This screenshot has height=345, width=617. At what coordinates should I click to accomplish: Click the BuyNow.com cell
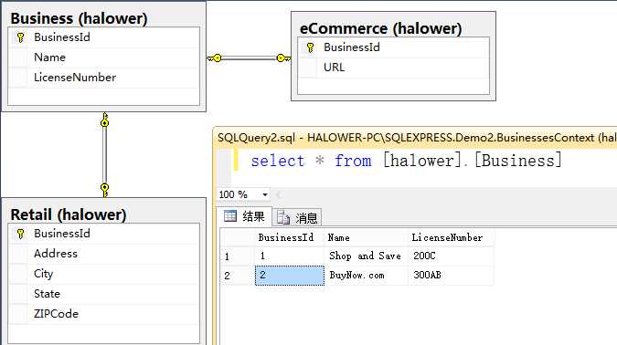click(366, 276)
